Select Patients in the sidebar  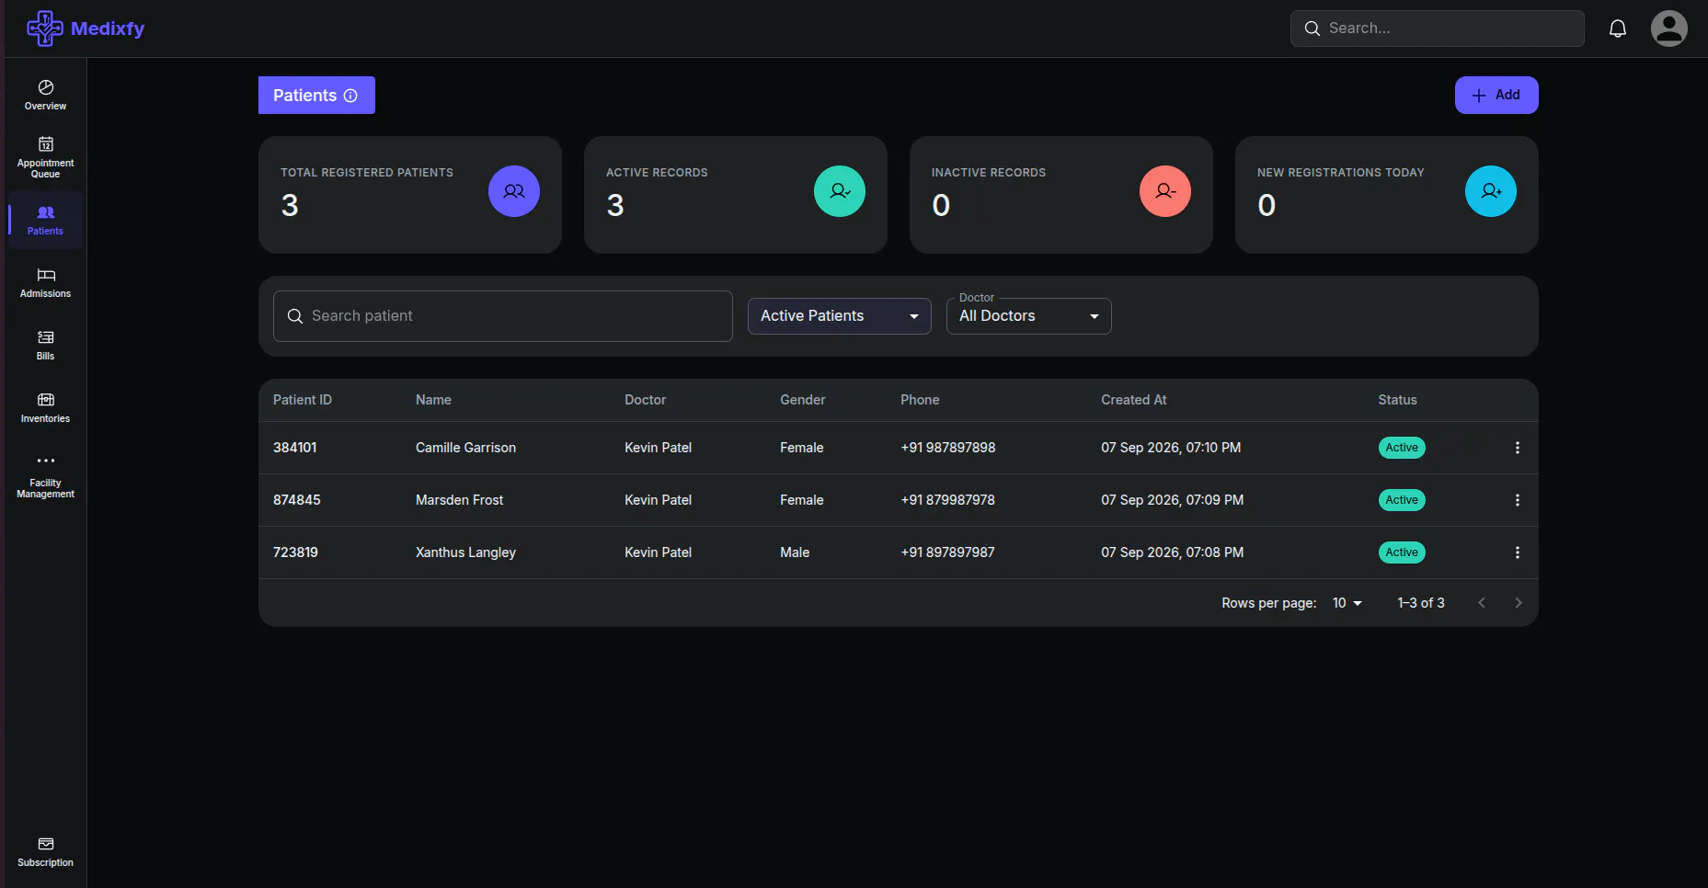45,221
